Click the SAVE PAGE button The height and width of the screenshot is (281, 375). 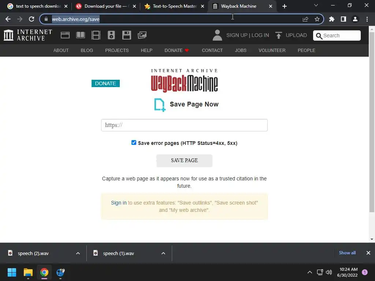185,161
